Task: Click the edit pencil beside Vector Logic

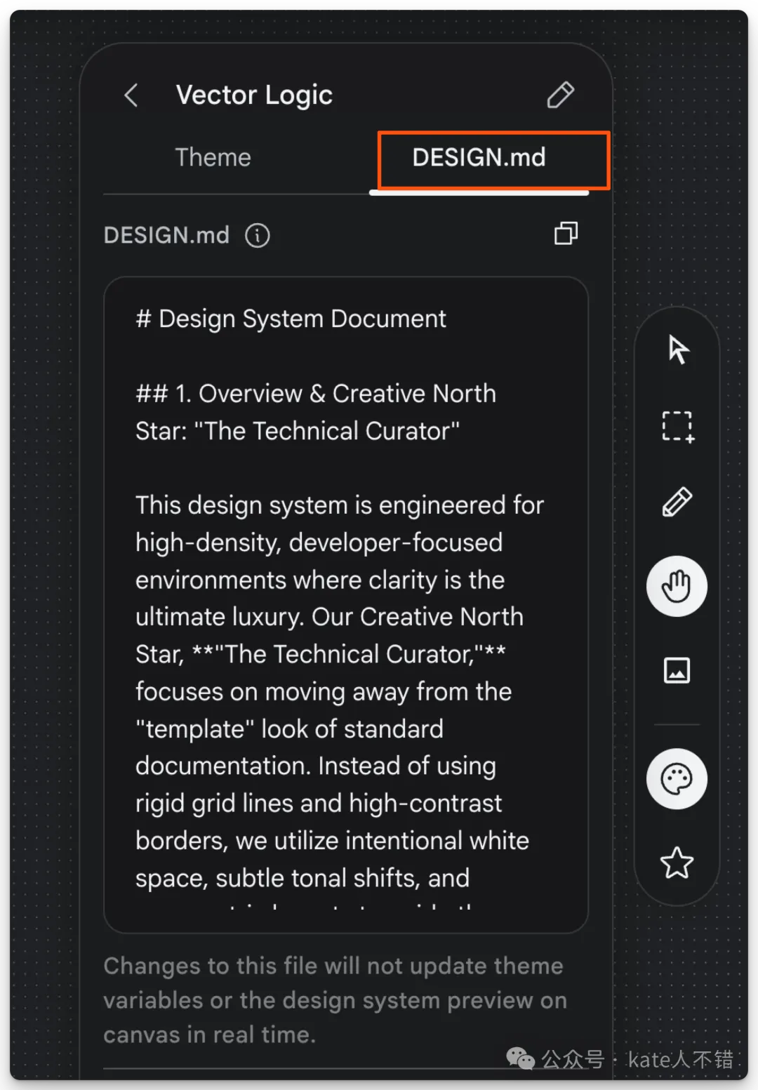Action: pyautogui.click(x=560, y=95)
